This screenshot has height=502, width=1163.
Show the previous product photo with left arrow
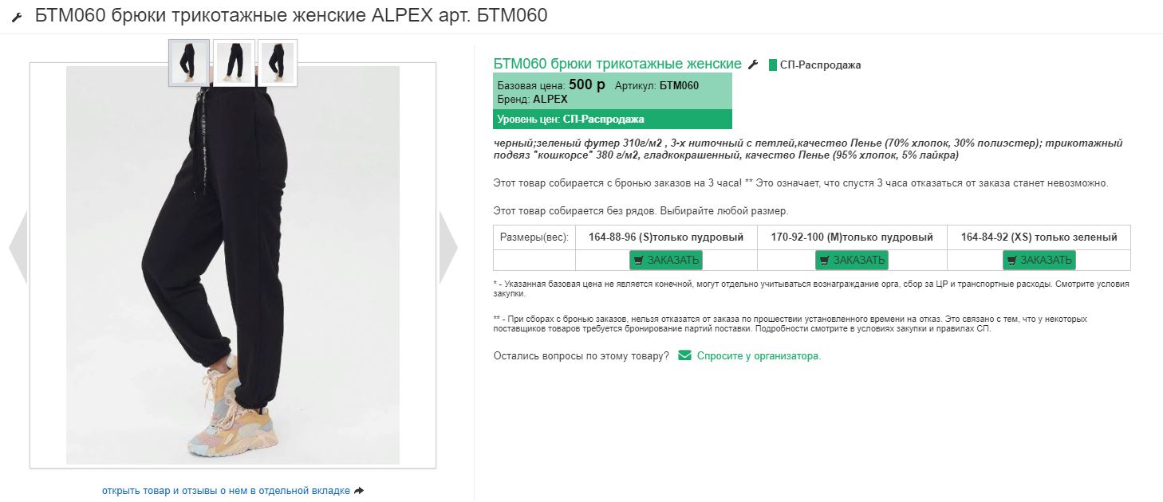click(x=18, y=247)
